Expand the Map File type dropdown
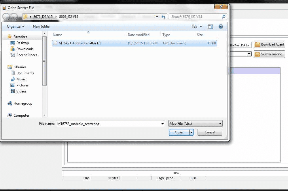This screenshot has width=288, height=191. (x=220, y=124)
